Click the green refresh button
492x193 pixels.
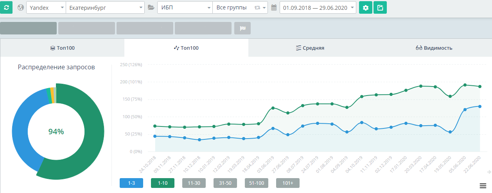click(6, 7)
